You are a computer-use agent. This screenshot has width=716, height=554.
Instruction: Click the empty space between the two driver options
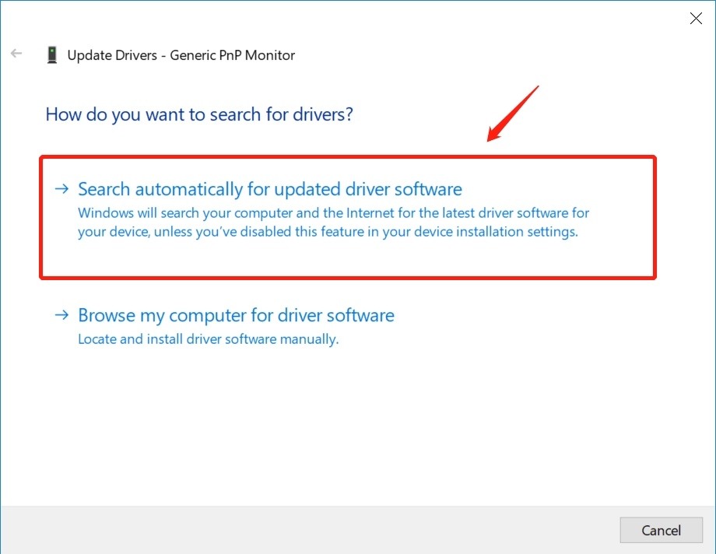click(x=348, y=292)
